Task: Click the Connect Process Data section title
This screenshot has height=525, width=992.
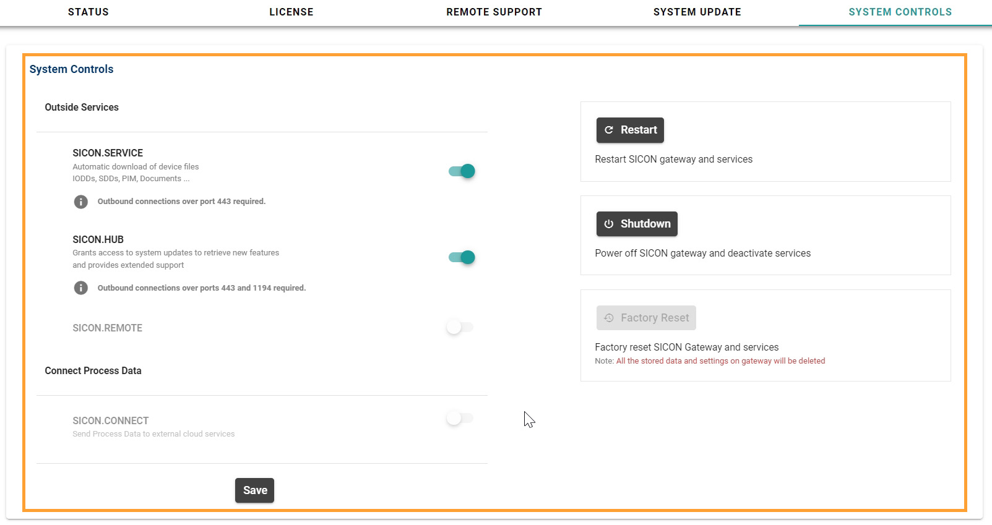Action: [93, 371]
